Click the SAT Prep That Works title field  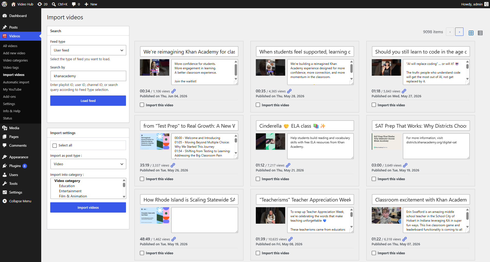point(421,126)
